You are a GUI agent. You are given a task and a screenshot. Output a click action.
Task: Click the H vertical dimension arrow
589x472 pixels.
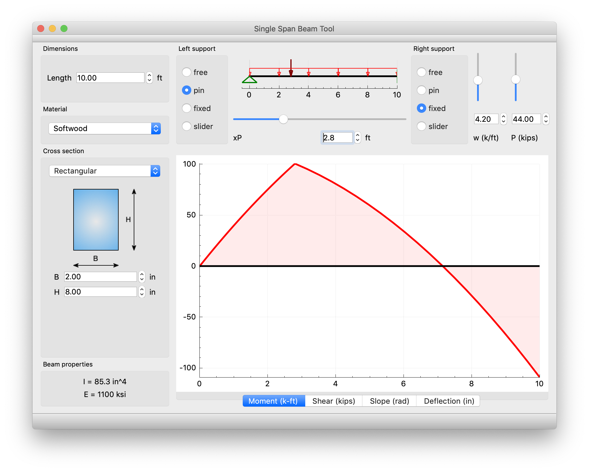(x=134, y=220)
